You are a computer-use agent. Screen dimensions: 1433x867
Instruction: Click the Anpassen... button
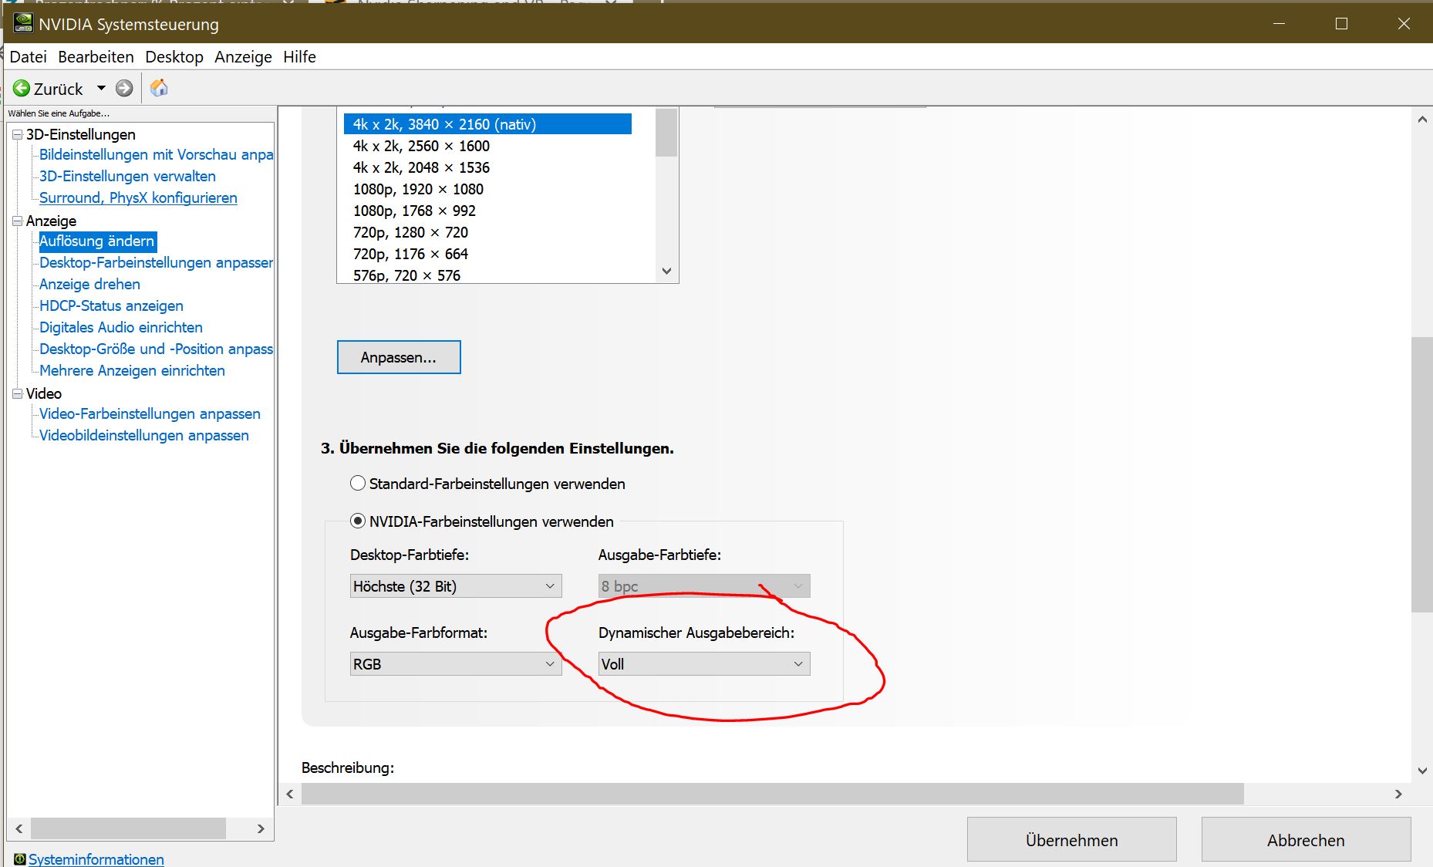tap(399, 357)
